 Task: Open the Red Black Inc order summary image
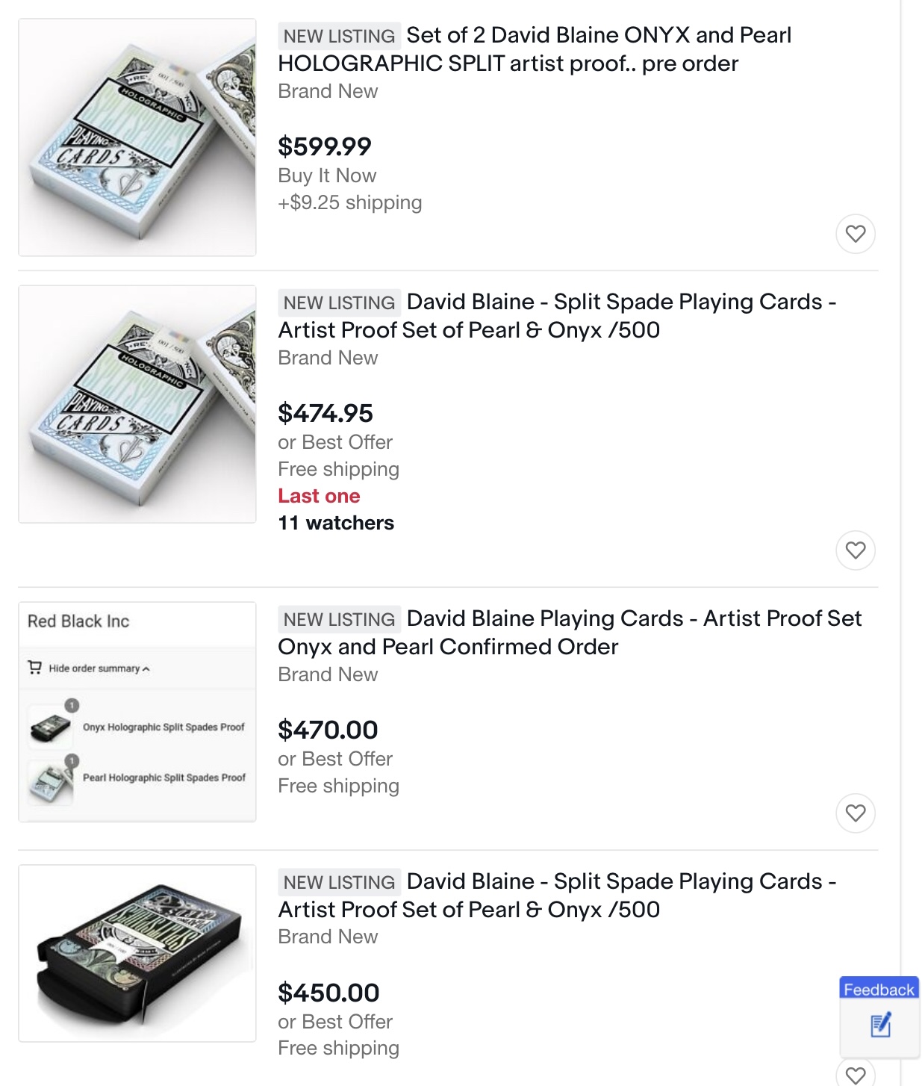137,712
